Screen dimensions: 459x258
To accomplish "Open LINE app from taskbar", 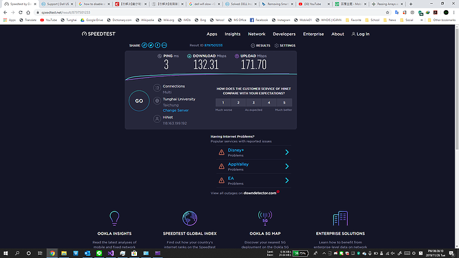I will click(x=99, y=254).
